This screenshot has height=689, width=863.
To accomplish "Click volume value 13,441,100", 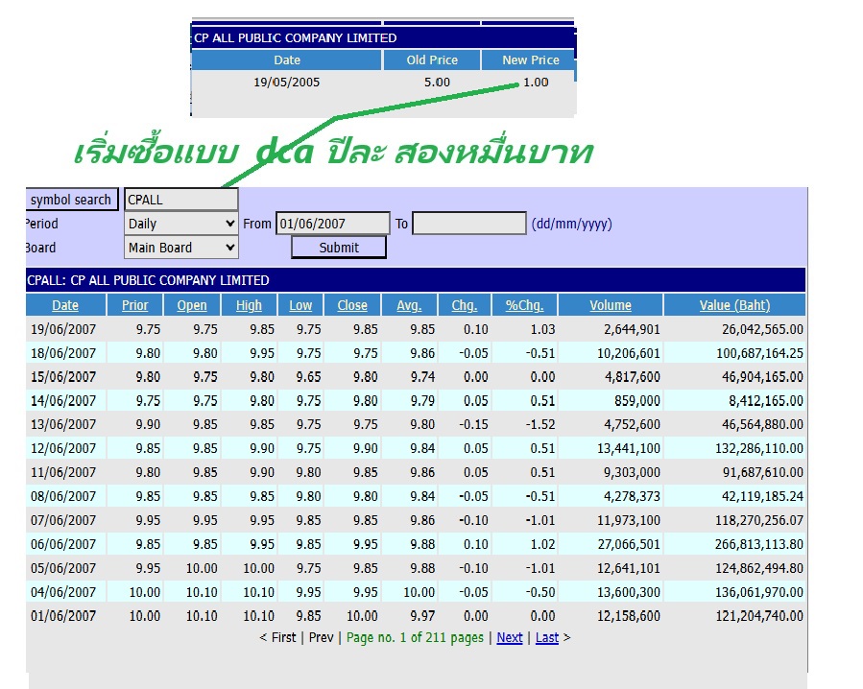I will point(629,448).
